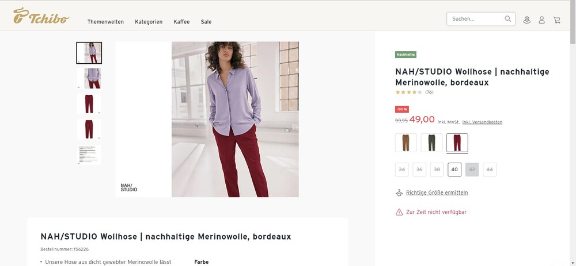Click the lower product title heading

point(166,237)
